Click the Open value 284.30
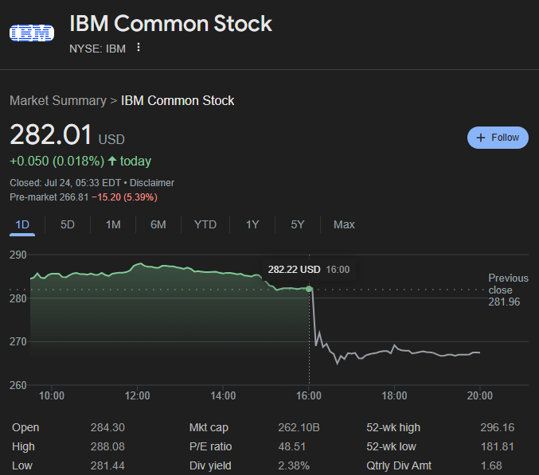This screenshot has height=475, width=539. point(107,427)
